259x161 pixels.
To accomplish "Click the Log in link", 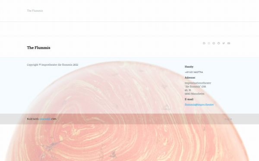I will click(228, 119).
